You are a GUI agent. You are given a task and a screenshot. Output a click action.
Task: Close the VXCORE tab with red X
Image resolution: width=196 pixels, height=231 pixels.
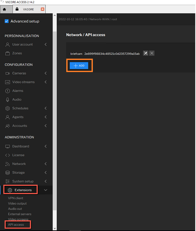[x=43, y=9]
